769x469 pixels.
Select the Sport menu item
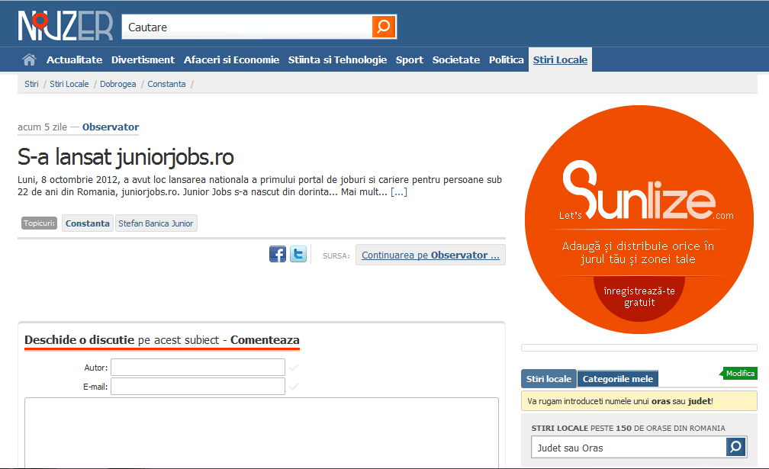coord(410,59)
